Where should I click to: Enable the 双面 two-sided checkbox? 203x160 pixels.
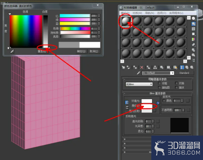[176, 83]
